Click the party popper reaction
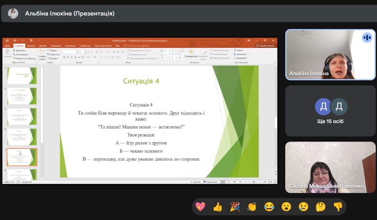Image resolution: width=377 pixels, height=220 pixels. (x=234, y=206)
